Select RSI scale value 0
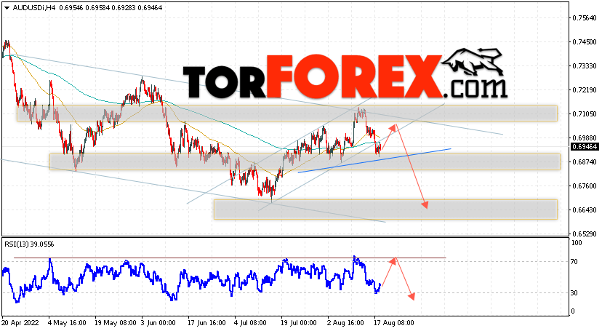 point(573,311)
